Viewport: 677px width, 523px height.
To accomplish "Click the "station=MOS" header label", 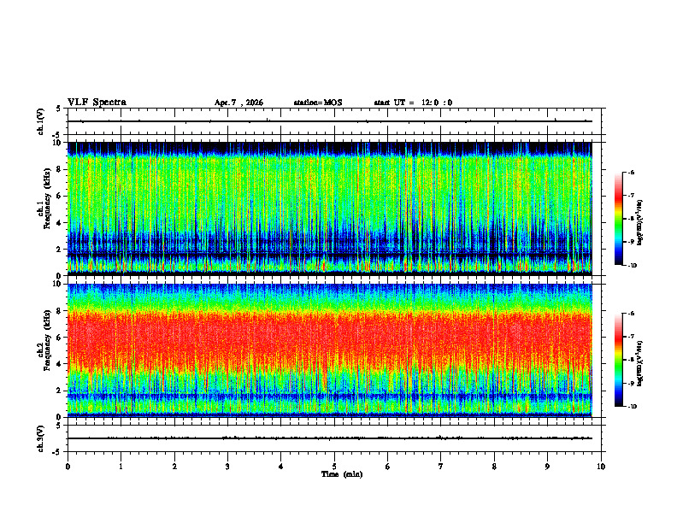I will click(318, 103).
